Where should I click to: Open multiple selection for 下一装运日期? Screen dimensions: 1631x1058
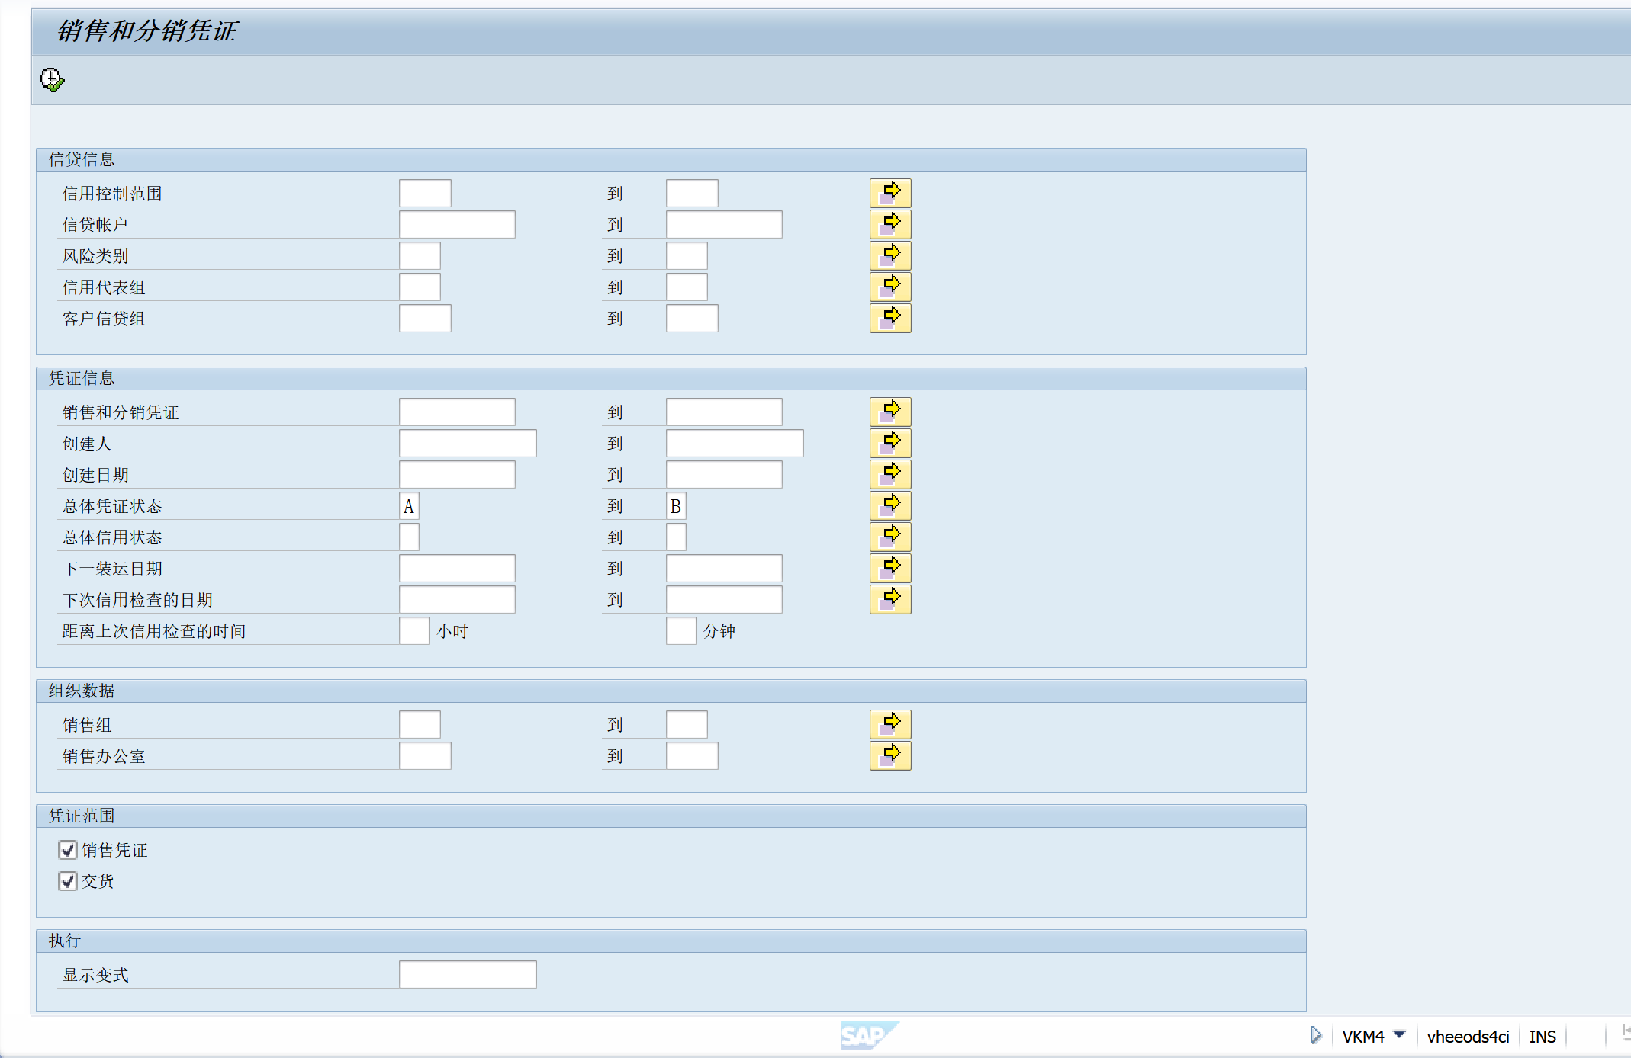point(890,568)
